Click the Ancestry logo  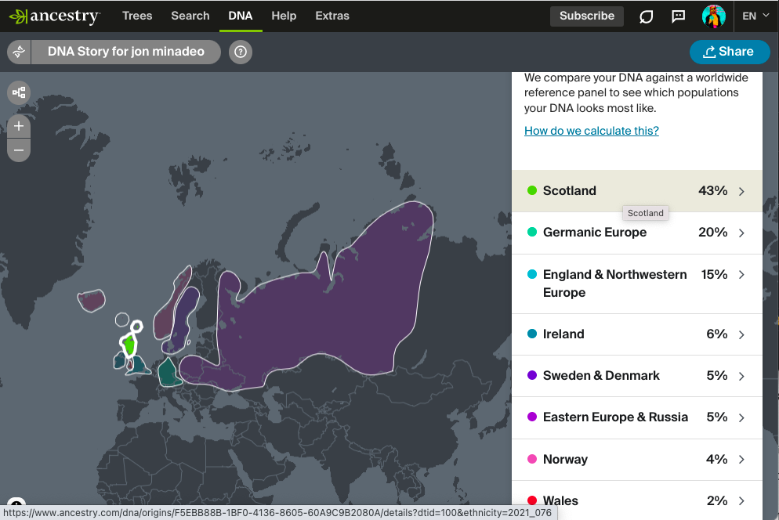click(x=55, y=16)
